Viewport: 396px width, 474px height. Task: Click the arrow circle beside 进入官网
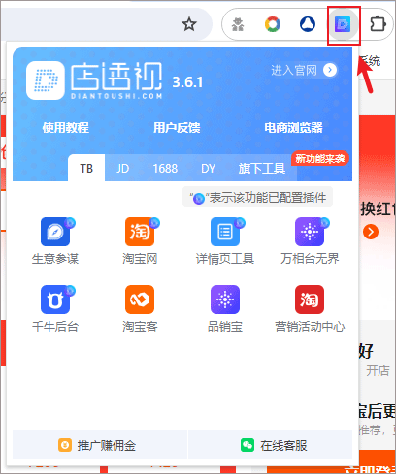(x=330, y=70)
